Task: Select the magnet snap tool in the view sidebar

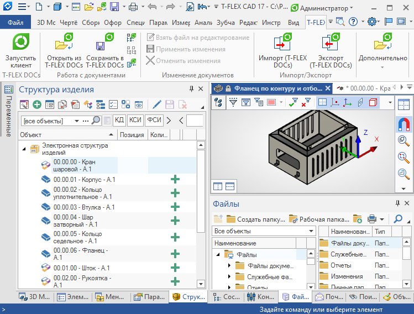Action: [x=403, y=125]
